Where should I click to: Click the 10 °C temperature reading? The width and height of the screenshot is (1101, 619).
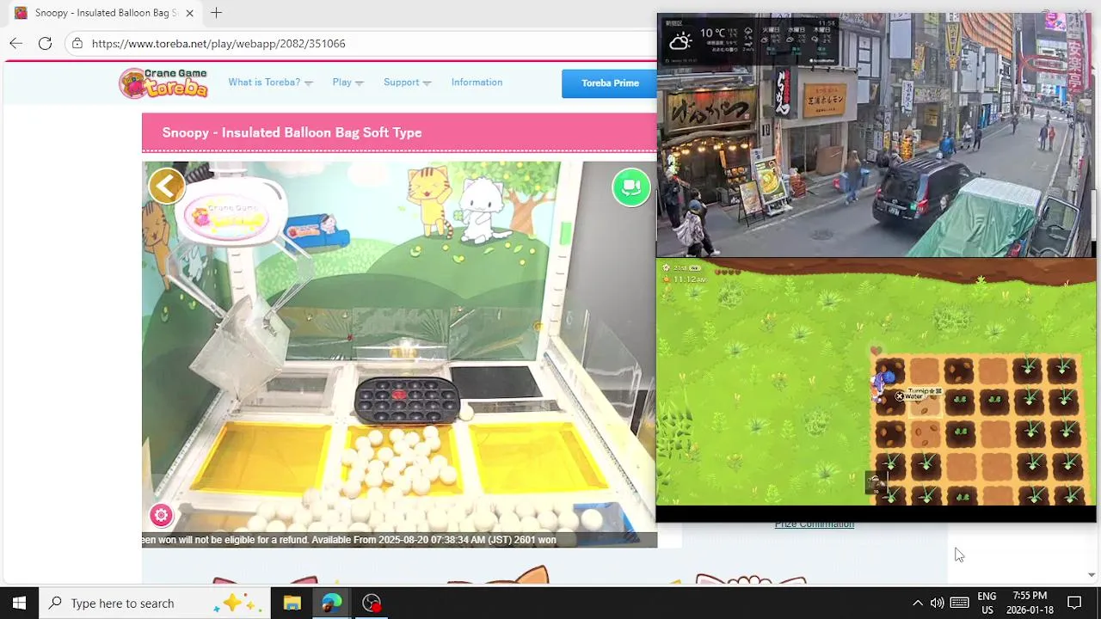(712, 34)
